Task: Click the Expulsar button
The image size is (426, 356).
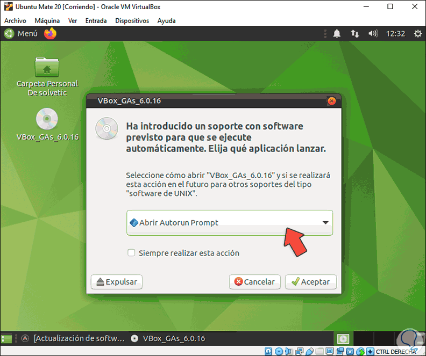Action: click(117, 282)
